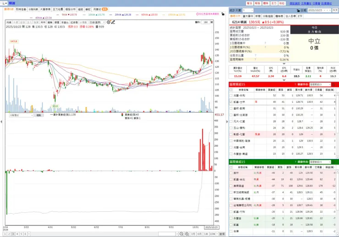Click second orange event marker near 5/02
The image size is (339, 237).
click(x=86, y=109)
